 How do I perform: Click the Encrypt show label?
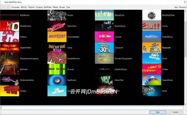(71, 69)
